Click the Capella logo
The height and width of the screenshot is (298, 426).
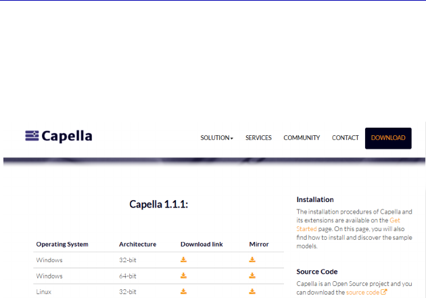(59, 136)
